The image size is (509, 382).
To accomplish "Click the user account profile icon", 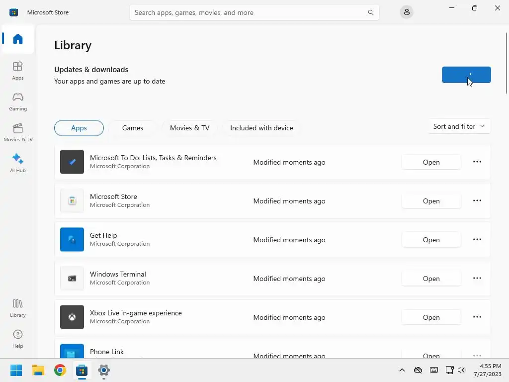I will tap(407, 12).
